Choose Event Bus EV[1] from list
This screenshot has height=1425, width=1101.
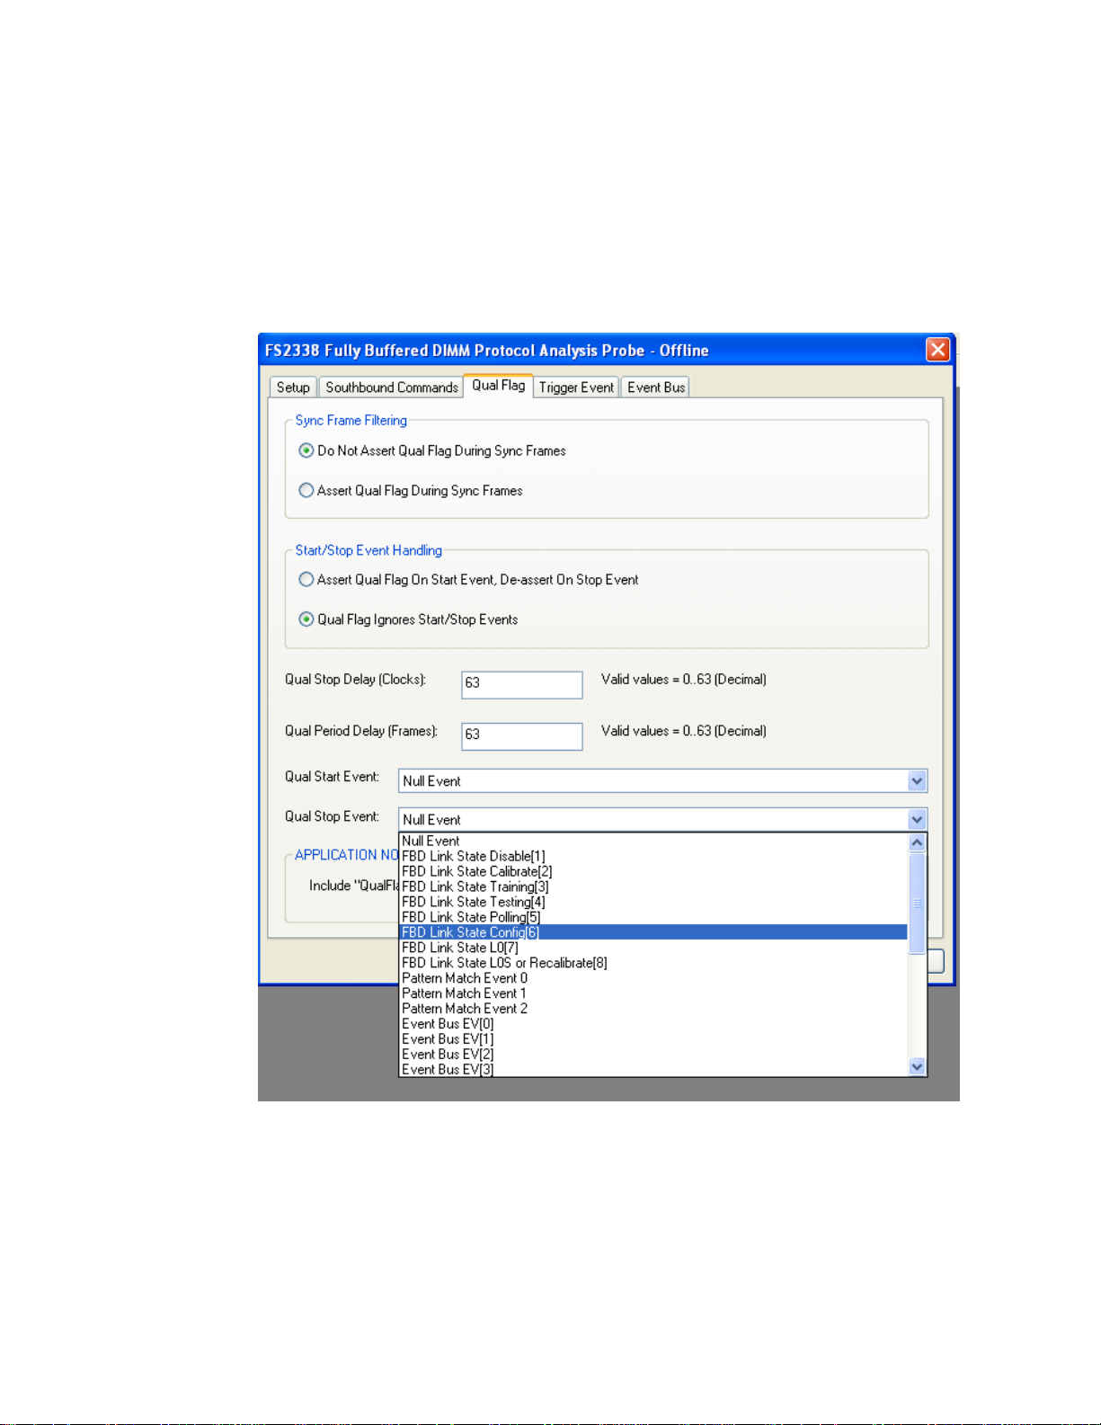pyautogui.click(x=653, y=1039)
